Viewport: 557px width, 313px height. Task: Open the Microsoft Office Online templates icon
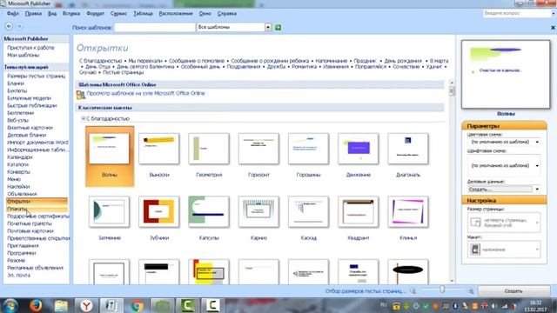click(x=81, y=95)
